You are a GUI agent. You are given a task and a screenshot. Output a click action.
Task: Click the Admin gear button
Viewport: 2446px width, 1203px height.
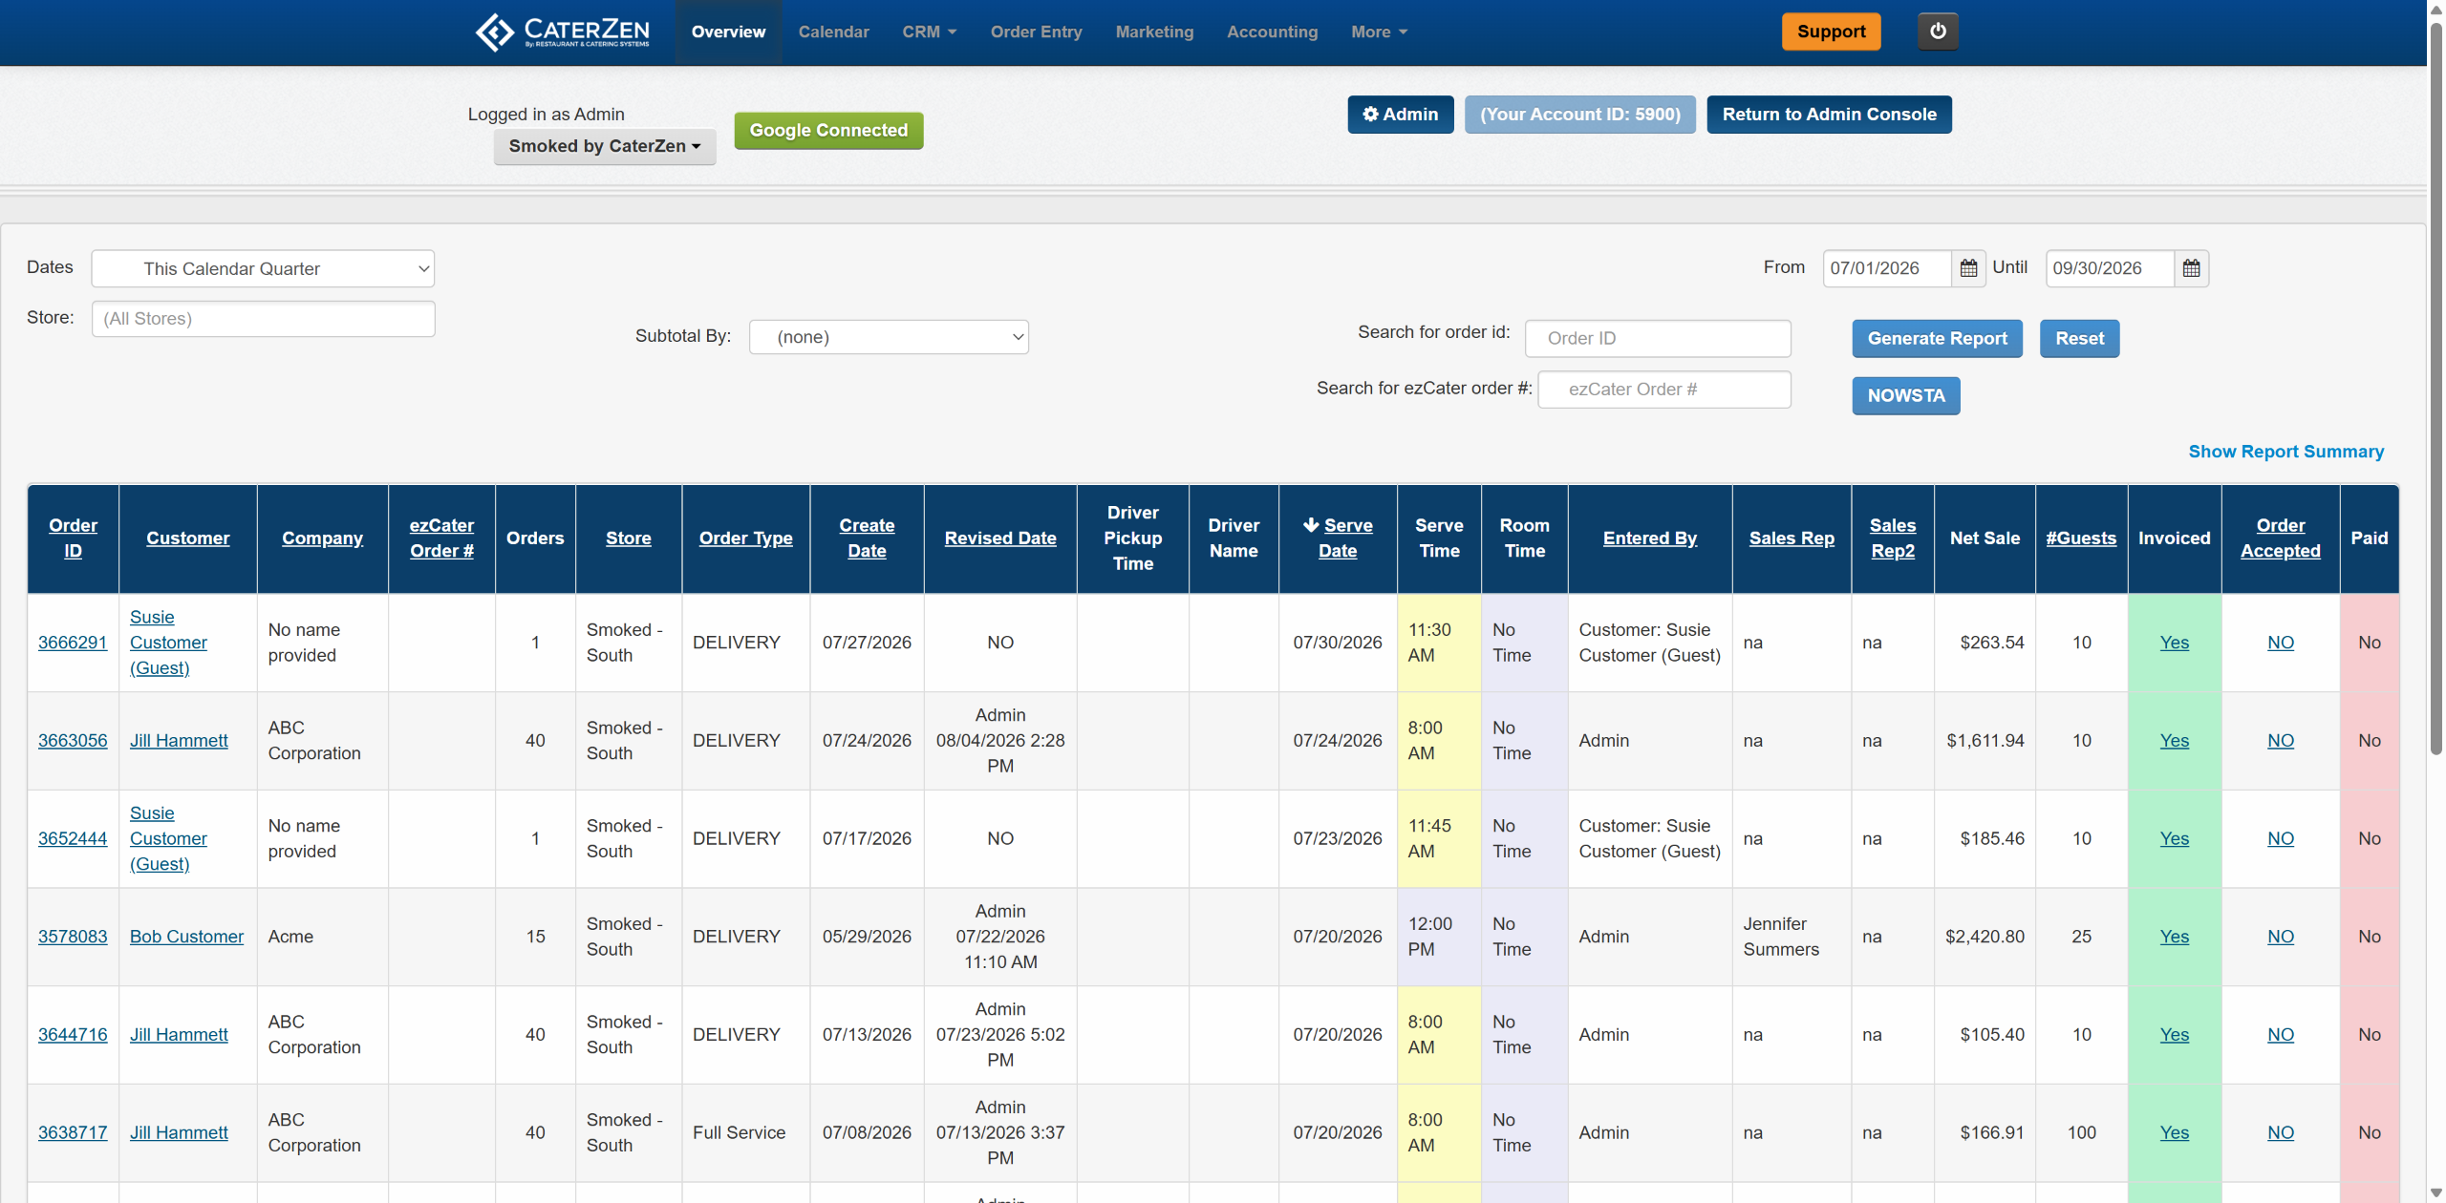pyautogui.click(x=1400, y=115)
